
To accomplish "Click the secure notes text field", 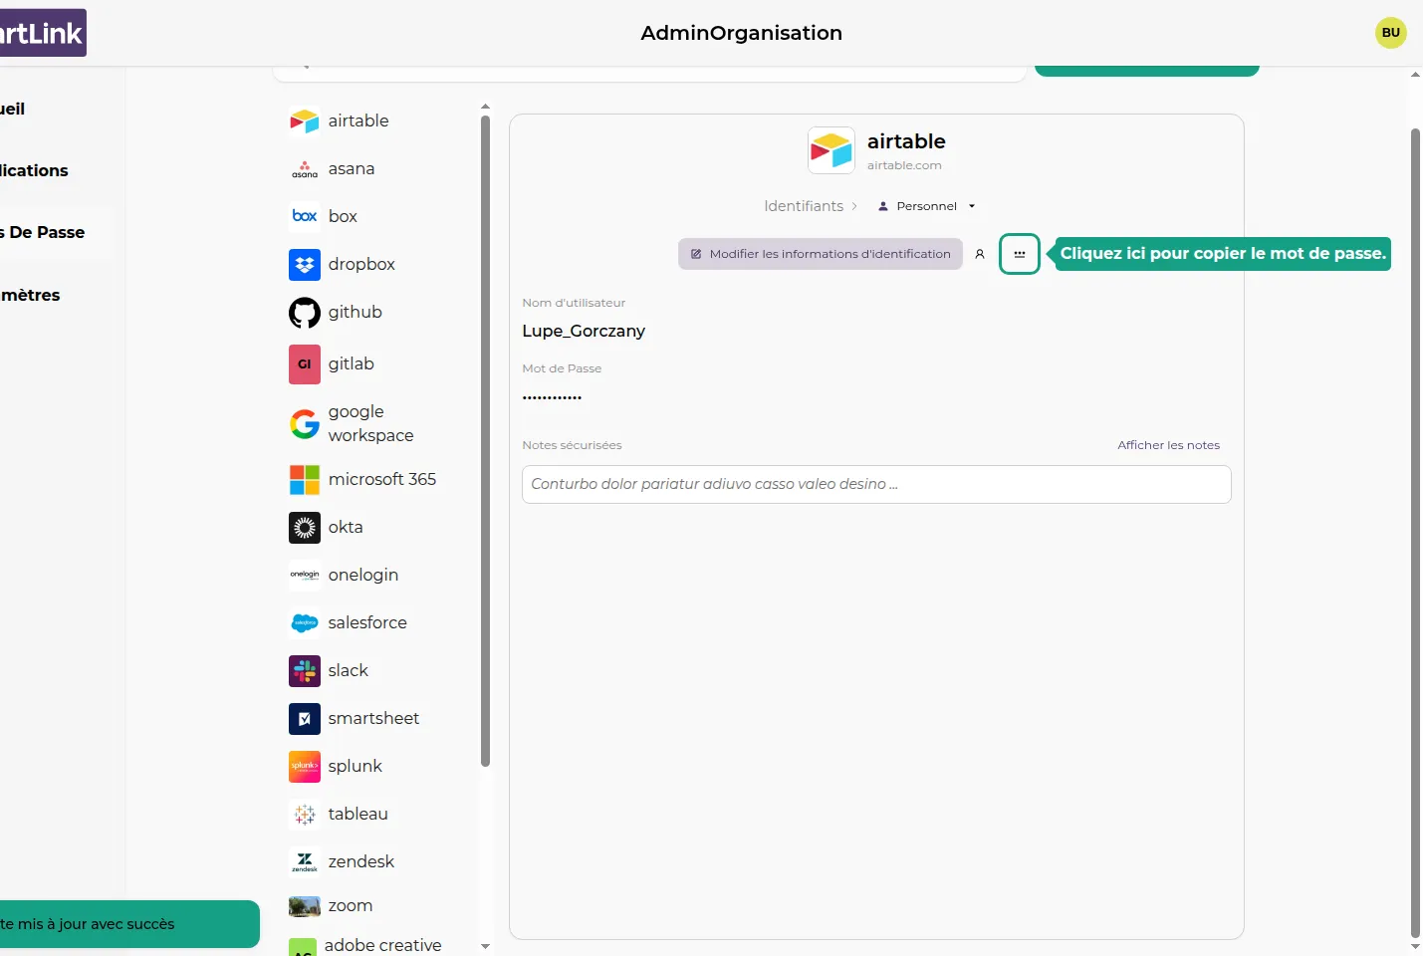I will coord(875,485).
